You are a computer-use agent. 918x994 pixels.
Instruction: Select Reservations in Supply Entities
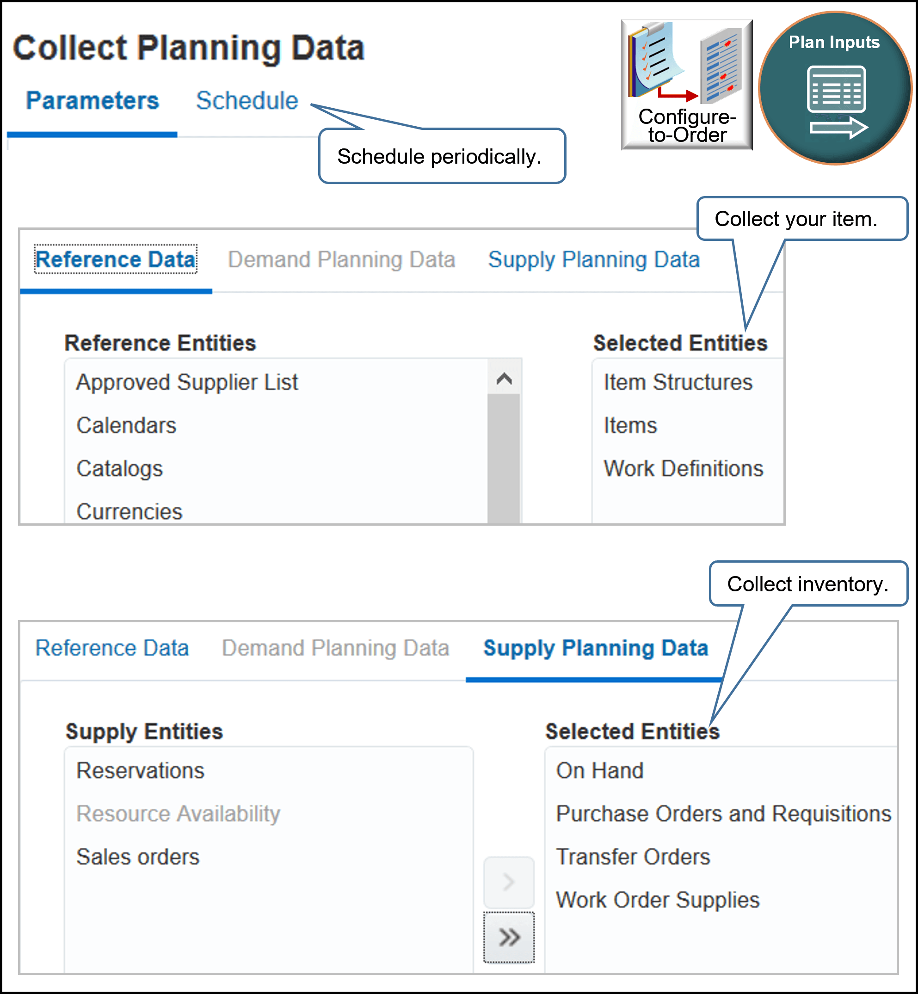click(140, 771)
